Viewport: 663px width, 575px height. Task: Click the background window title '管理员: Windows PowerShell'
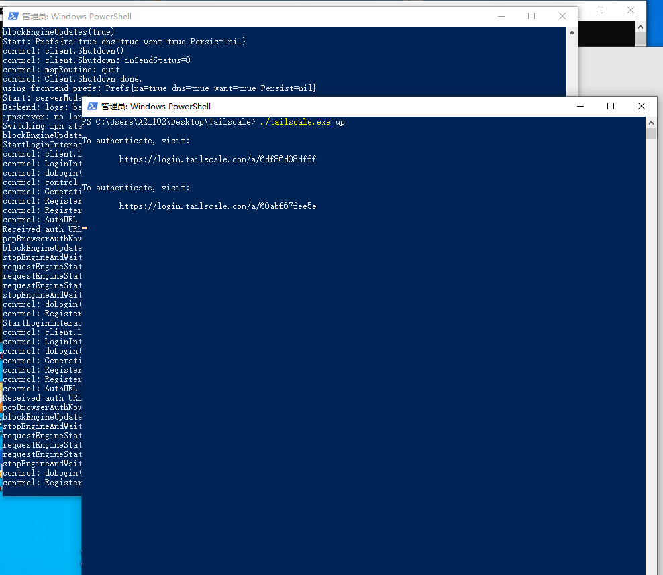76,17
